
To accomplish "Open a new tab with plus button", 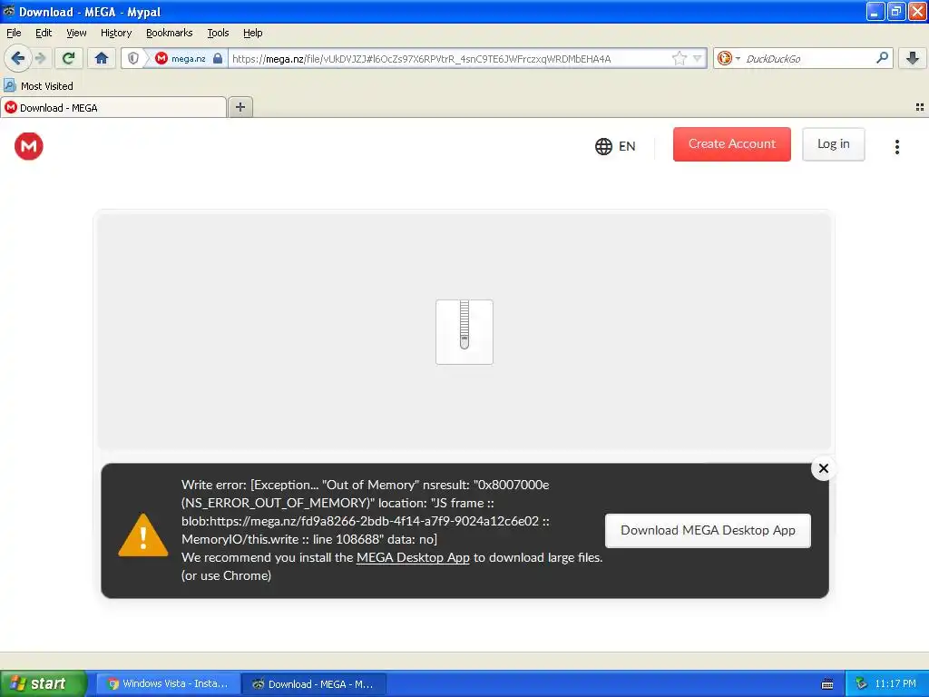I will click(240, 107).
